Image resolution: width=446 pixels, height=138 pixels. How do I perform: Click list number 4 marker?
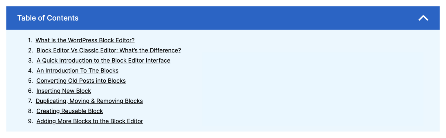[x=30, y=71]
